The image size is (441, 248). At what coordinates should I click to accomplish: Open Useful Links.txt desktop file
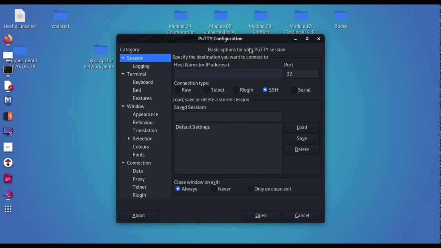[x=20, y=19]
